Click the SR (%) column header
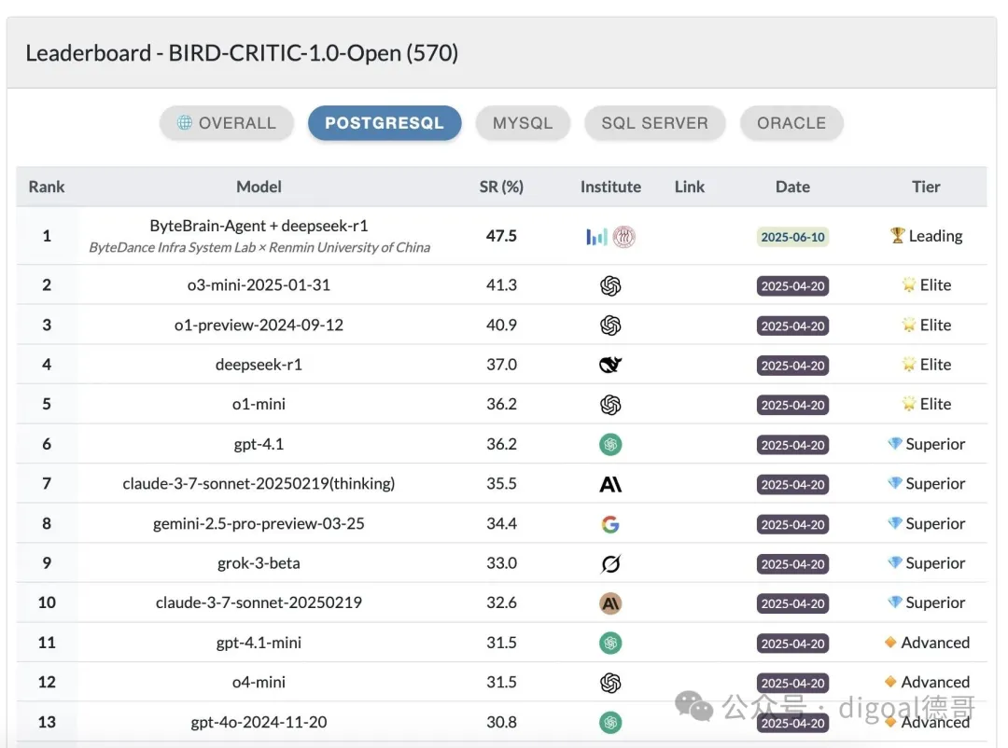 pos(501,187)
